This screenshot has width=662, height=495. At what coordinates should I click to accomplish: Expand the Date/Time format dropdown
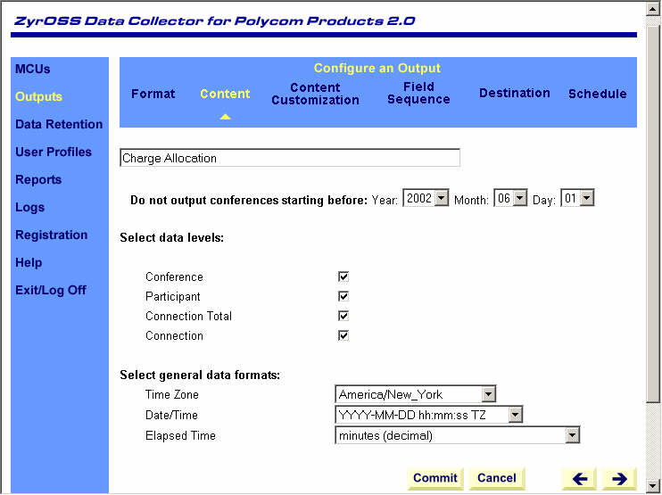(x=515, y=415)
